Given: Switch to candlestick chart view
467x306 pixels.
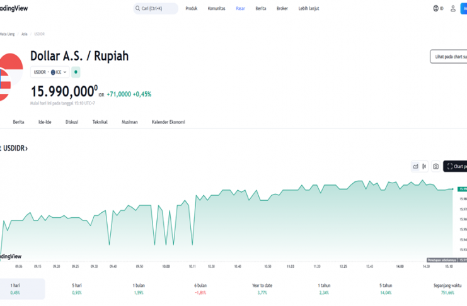Looking at the screenshot, I should click(x=425, y=167).
